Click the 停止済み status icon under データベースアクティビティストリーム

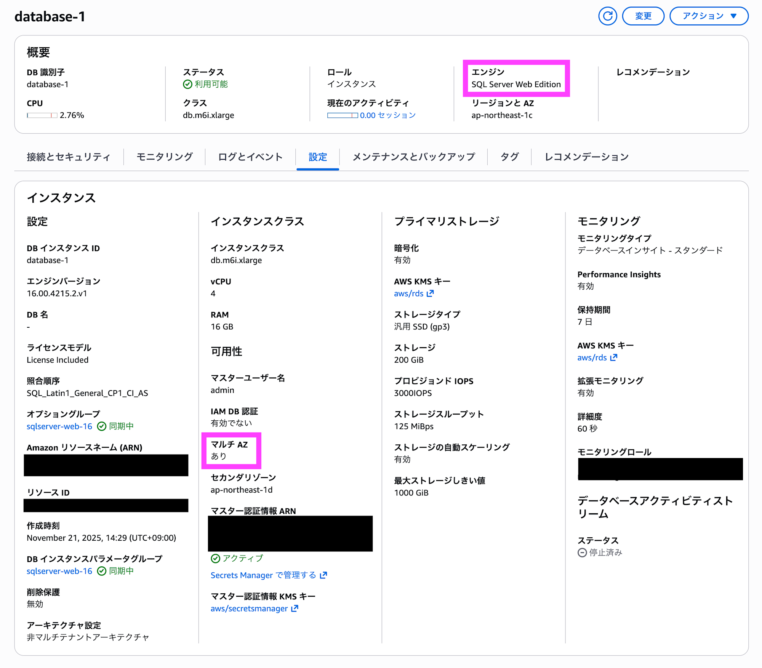(582, 552)
